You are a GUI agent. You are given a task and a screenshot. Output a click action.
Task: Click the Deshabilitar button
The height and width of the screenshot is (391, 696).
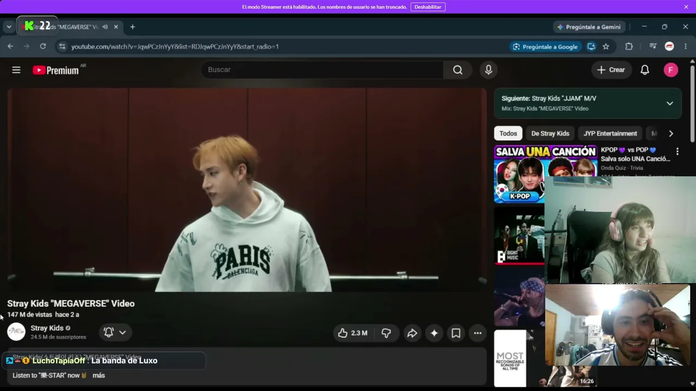tap(428, 7)
